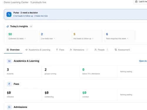Click '5 hot leads to follow up' banner text

coord(23,16)
